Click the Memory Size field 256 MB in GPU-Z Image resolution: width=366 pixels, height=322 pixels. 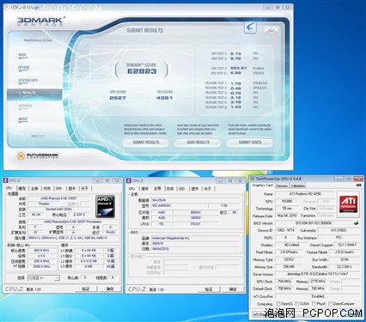289,267
